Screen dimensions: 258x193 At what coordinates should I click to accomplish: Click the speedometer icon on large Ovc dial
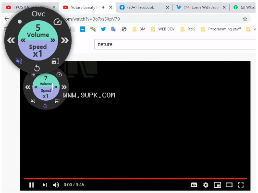(x=58, y=22)
